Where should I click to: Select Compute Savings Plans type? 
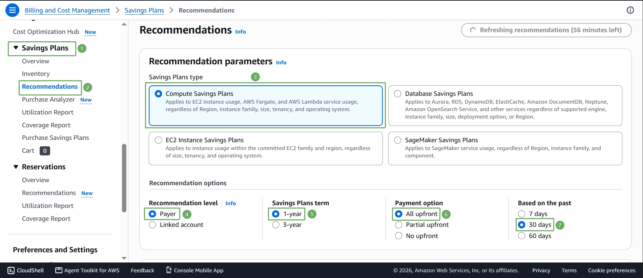[x=266, y=106]
